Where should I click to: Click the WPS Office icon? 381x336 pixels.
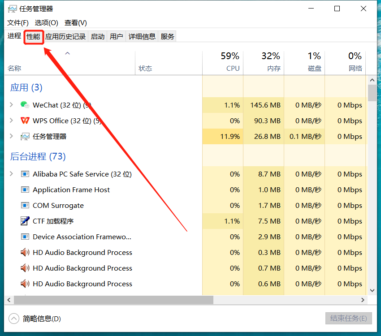(x=25, y=121)
